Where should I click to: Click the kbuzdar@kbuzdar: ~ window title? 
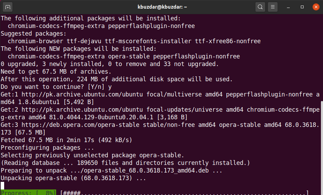(162, 7)
